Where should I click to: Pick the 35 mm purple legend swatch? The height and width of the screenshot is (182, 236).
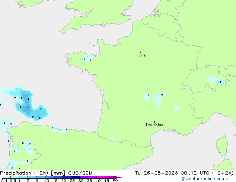[x=92, y=177]
